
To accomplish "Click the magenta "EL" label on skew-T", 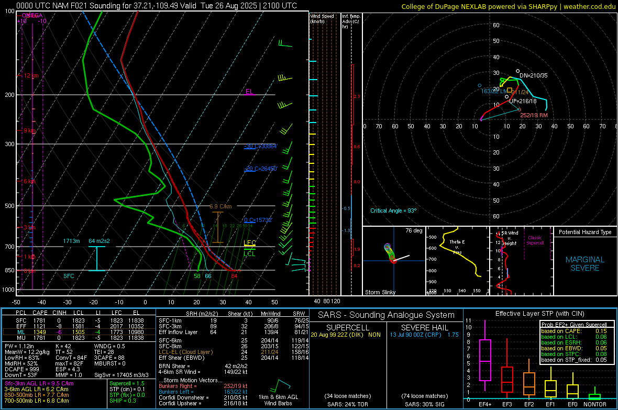I will [x=249, y=92].
